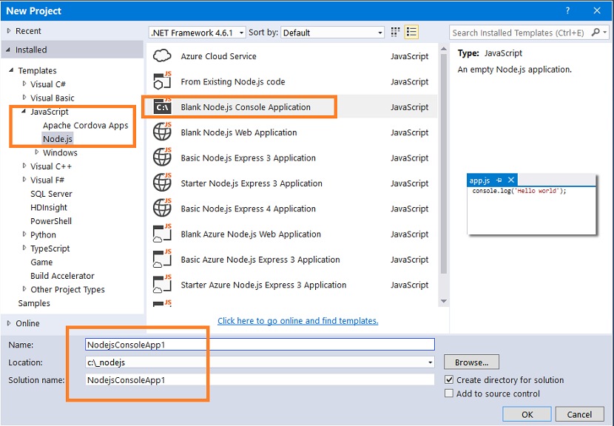The width and height of the screenshot is (614, 426).
Task: Collapse the Installed section
Action: coord(8,50)
